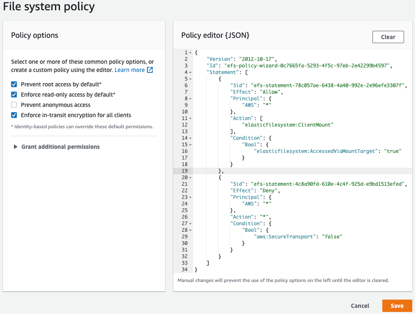Collapse the Statement array fold at line 4

pos(190,72)
